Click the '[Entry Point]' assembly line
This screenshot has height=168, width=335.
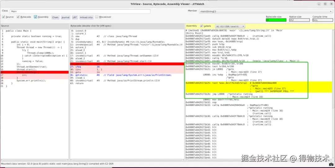pos(194,33)
